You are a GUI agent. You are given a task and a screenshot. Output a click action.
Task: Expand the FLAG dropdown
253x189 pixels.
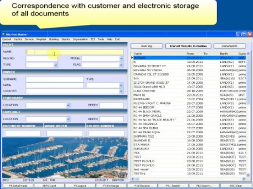pos(122,65)
